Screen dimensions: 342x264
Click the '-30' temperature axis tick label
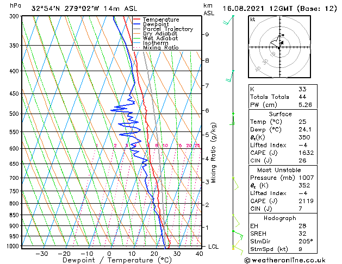tap(42, 254)
